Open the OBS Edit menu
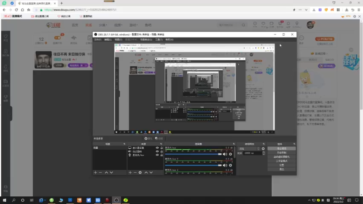Screen dimensions: 363x204 [x=108, y=39]
